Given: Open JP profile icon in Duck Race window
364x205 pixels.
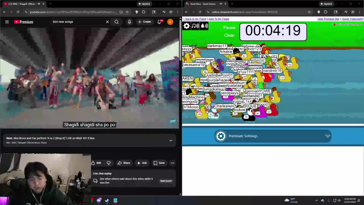Looking at the screenshot, I should tap(353, 12).
